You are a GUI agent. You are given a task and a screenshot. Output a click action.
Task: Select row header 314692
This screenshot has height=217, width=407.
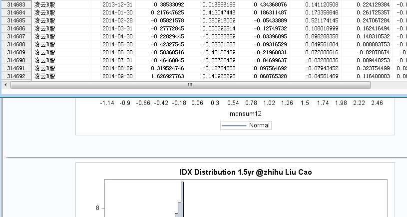pyautogui.click(x=16, y=76)
